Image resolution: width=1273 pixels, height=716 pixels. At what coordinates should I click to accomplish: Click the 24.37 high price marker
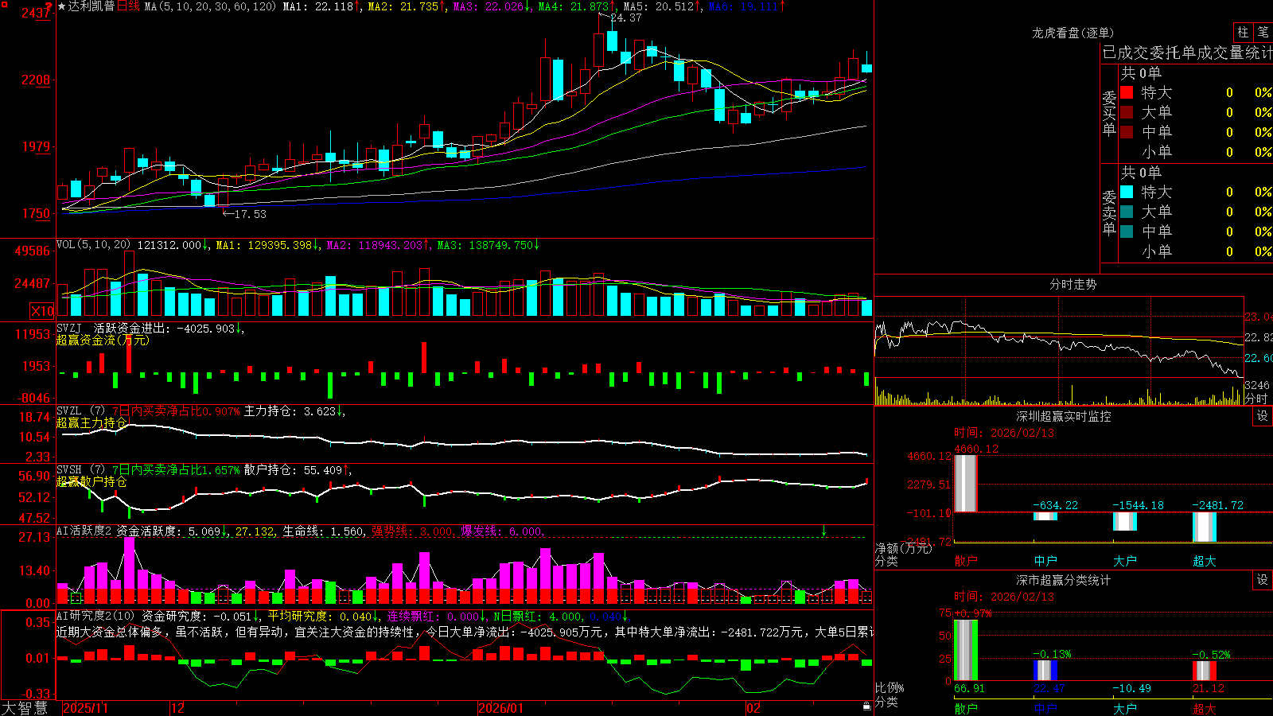tap(626, 18)
